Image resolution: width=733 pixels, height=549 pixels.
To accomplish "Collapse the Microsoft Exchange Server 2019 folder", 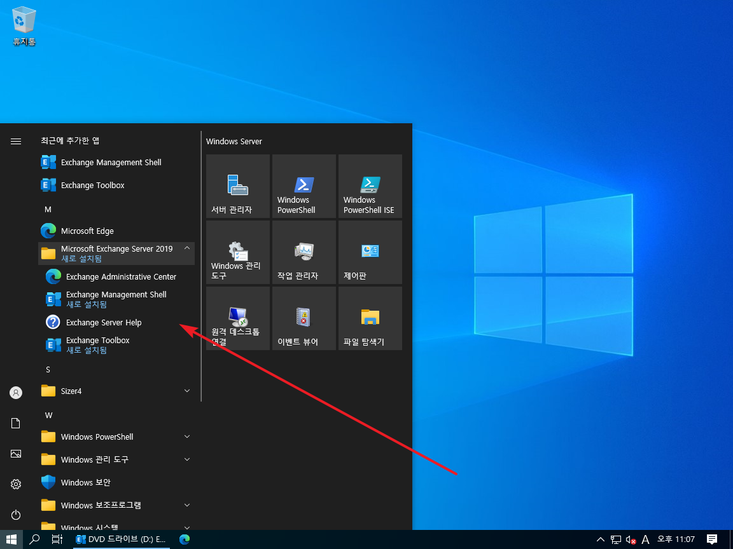I will coord(116,254).
